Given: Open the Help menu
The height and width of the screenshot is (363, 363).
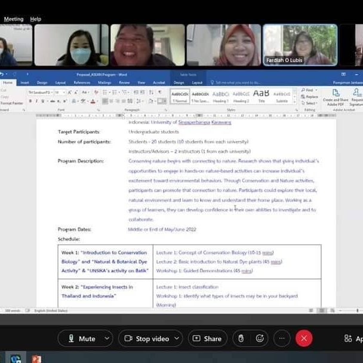Looking at the screenshot, I should [36, 19].
